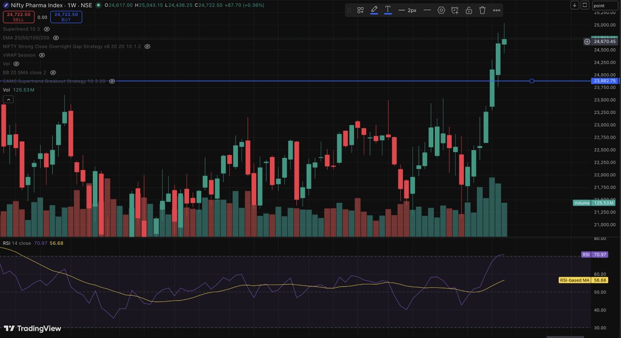The height and width of the screenshot is (338, 621).
Task: Grab the floating toolbar drag handle
Action: [349, 10]
